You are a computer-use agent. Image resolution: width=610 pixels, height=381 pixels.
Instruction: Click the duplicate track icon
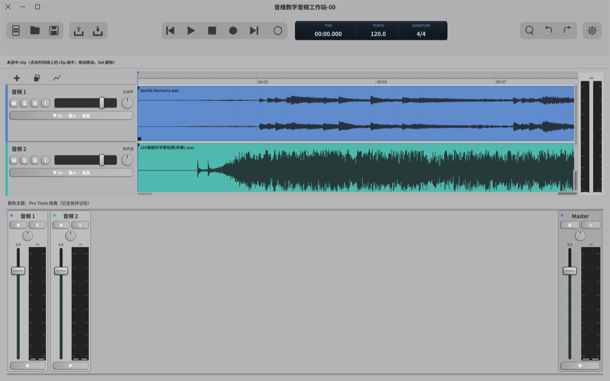pyautogui.click(x=37, y=78)
